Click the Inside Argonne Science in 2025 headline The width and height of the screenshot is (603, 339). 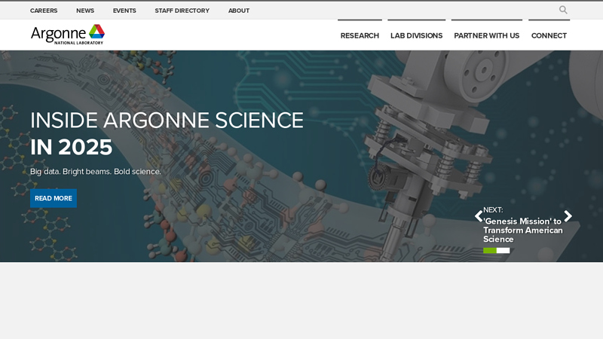click(167, 133)
